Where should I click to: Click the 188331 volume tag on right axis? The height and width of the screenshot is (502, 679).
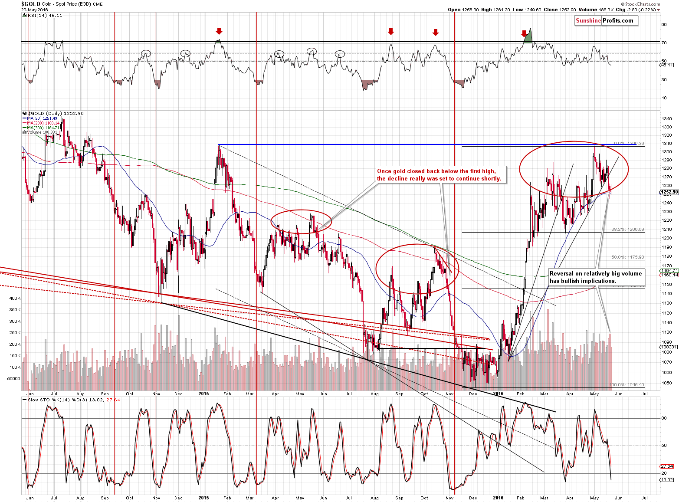click(669, 347)
